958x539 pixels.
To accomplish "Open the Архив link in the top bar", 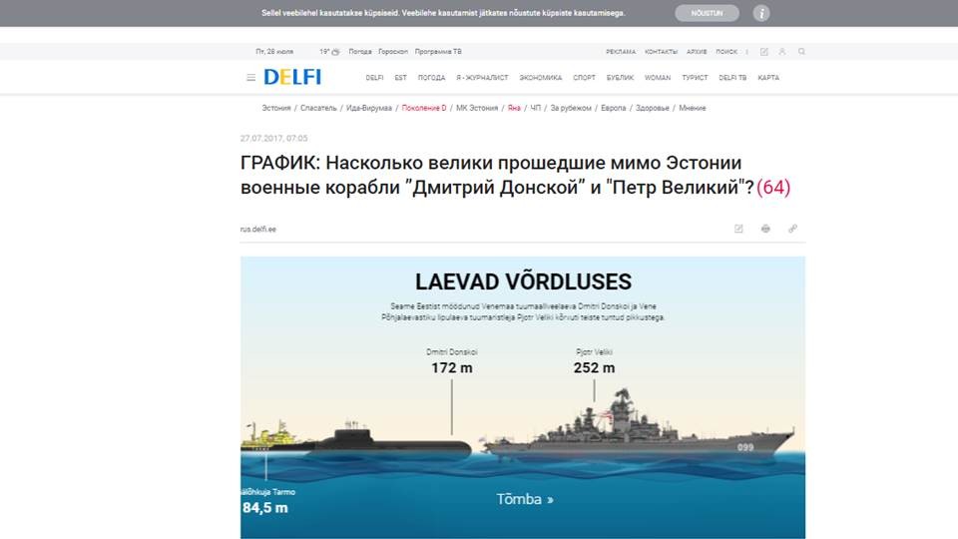I will tap(697, 52).
